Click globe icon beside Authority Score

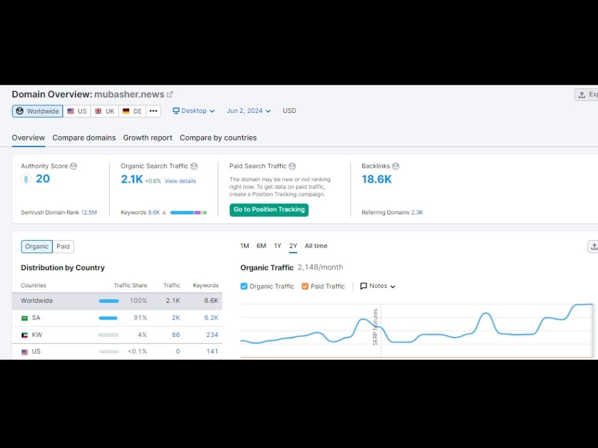74,166
